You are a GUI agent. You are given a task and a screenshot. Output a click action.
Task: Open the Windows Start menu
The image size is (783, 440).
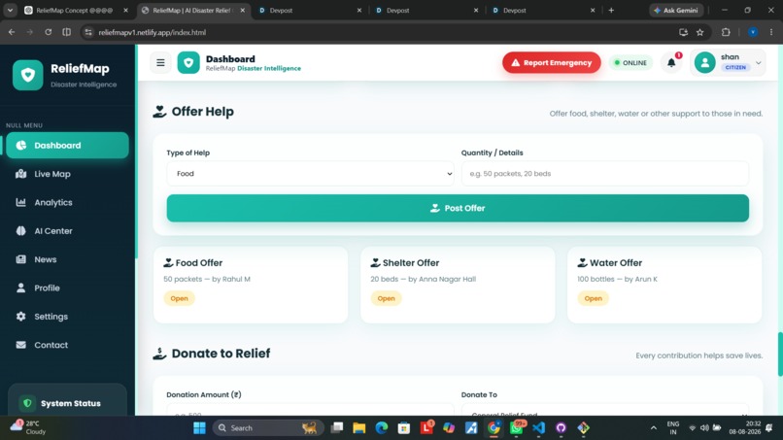(199, 428)
